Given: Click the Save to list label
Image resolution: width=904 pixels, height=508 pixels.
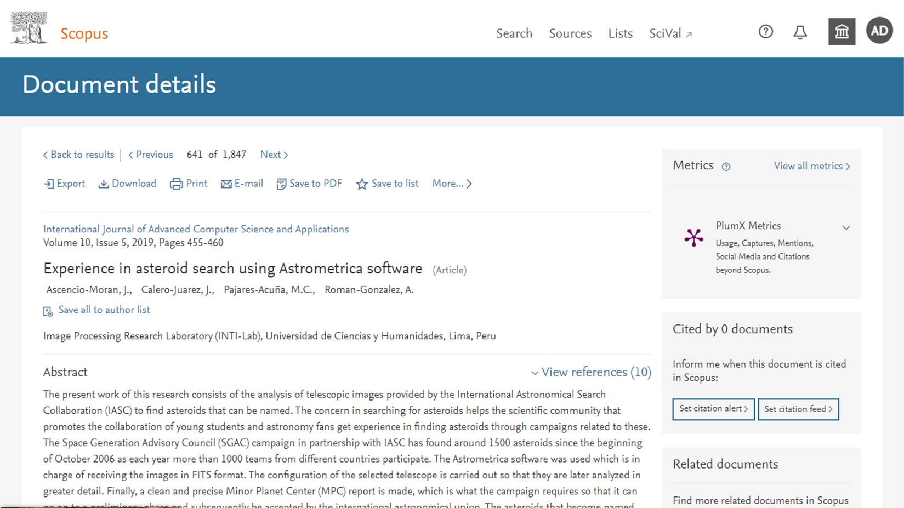Looking at the screenshot, I should pos(395,184).
